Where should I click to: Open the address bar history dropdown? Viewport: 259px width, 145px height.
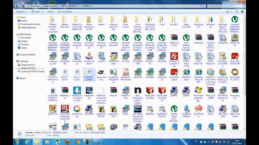tap(200, 6)
